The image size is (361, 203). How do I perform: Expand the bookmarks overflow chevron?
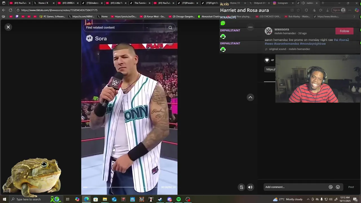354,17
